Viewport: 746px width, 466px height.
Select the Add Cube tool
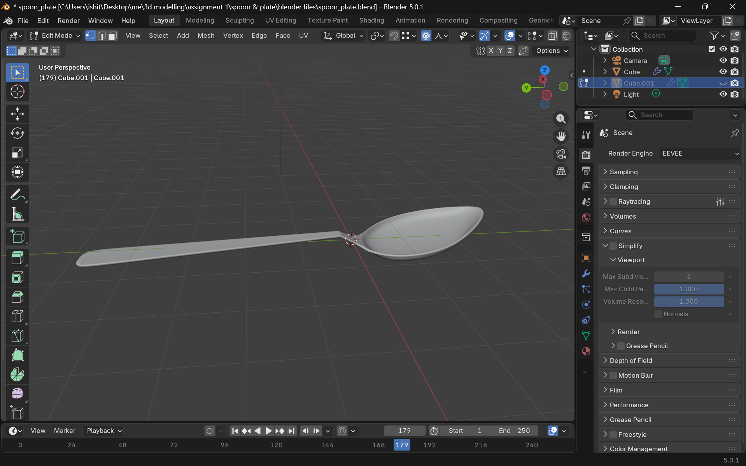tap(18, 236)
